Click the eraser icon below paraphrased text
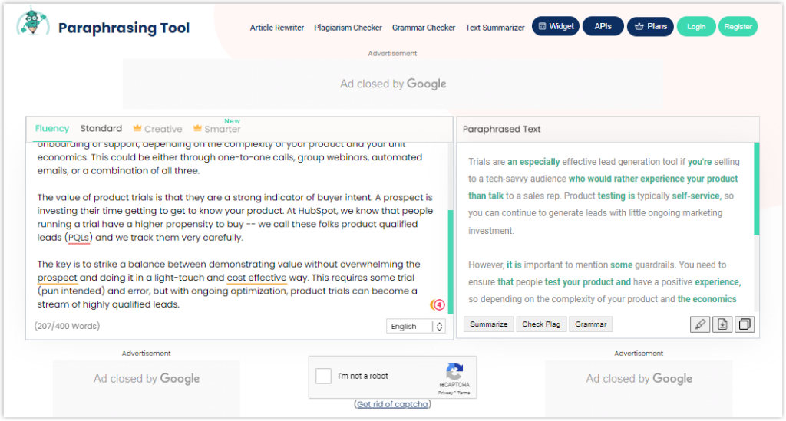Viewport: 786px width, 421px height. (700, 324)
